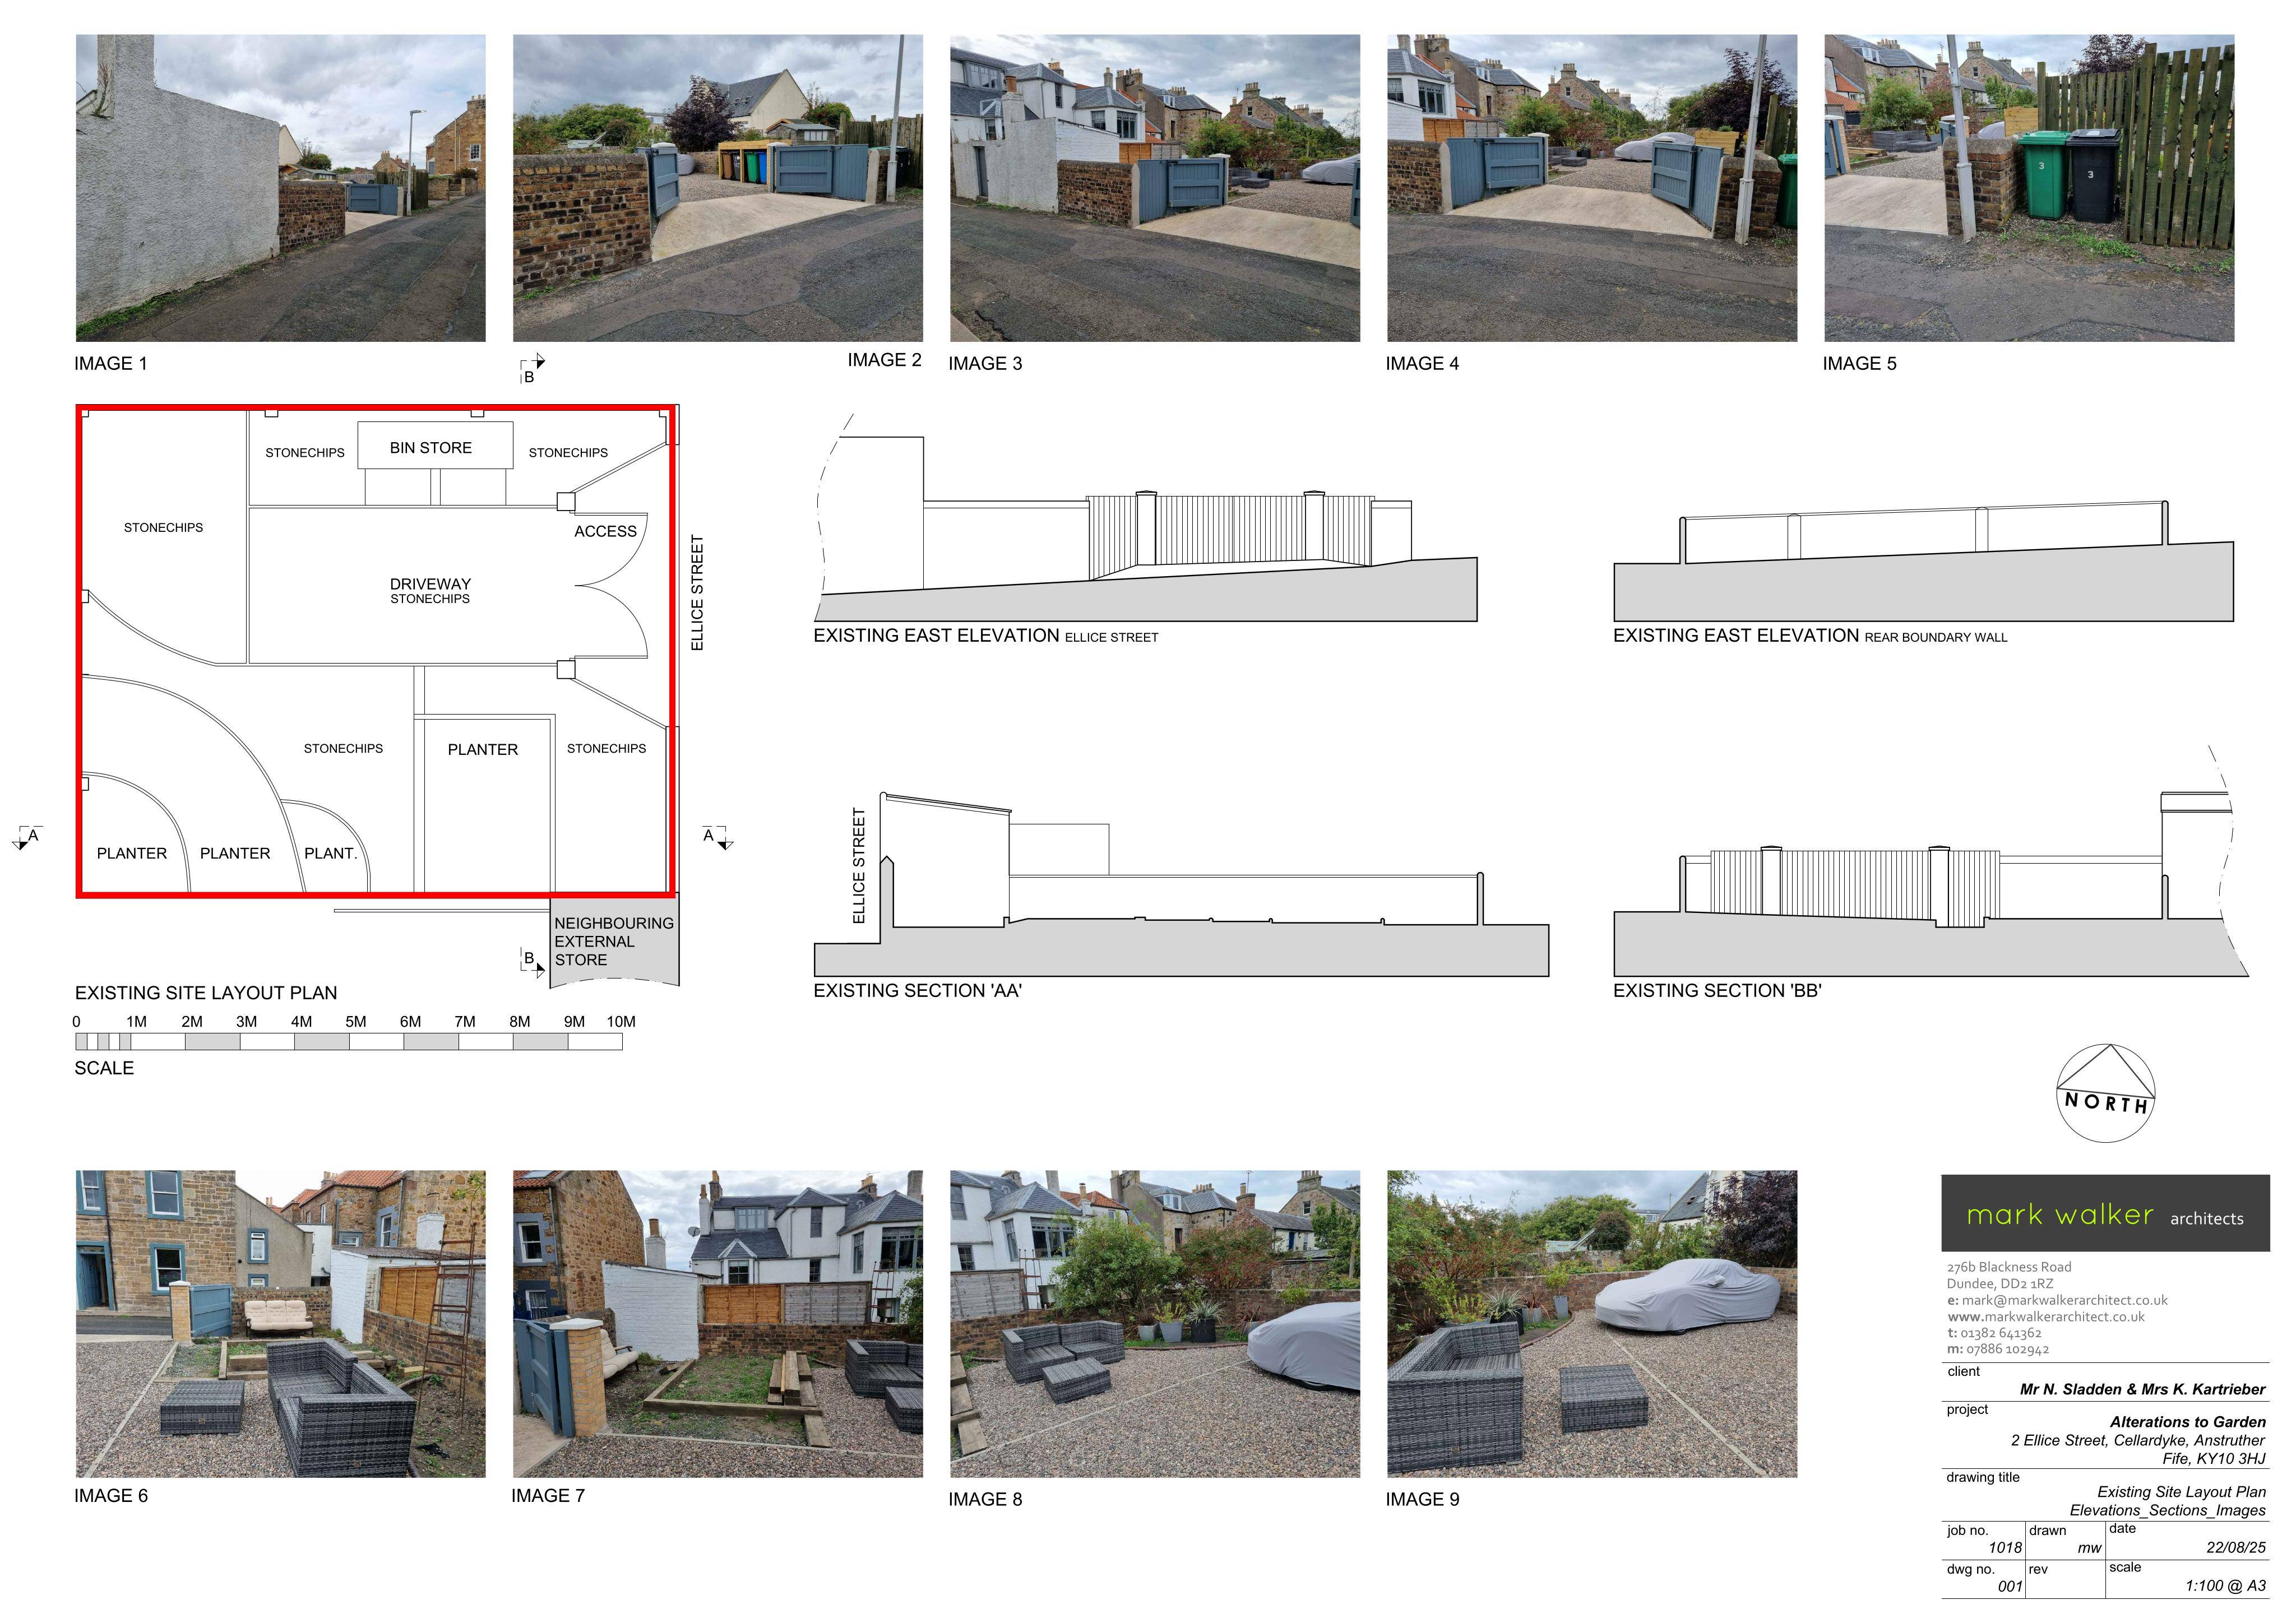Screen dimensions: 2296x1623
Task: Click the 5M mark on scale bar
Action: pos(356,1022)
